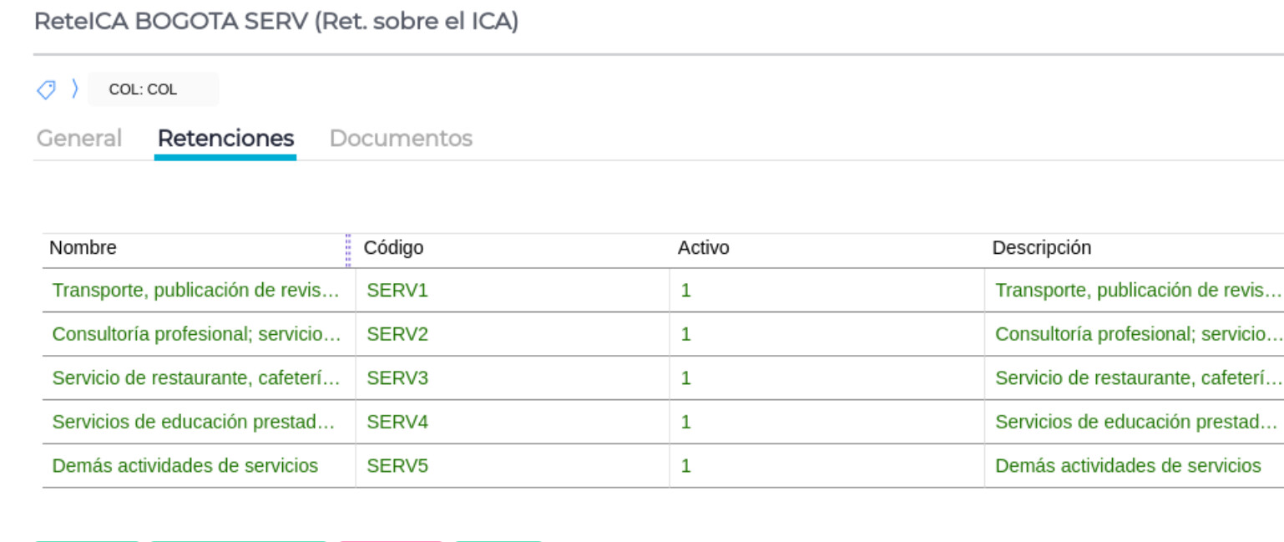Image resolution: width=1284 pixels, height=542 pixels.
Task: Switch to the General tab
Action: point(79,138)
